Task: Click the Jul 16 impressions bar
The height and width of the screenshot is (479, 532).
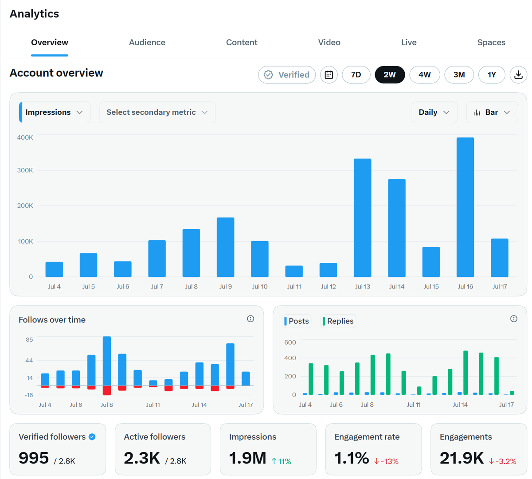Action: 465,207
